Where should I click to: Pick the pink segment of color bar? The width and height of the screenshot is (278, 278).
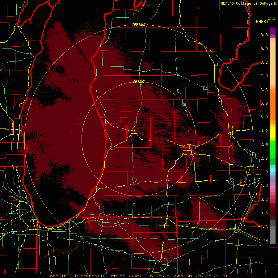[x=273, y=187]
